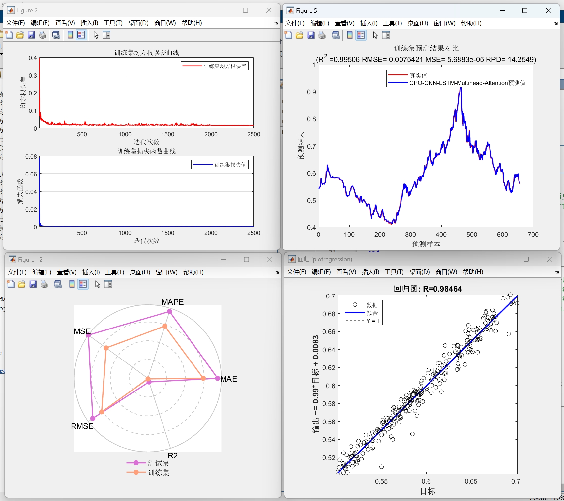Click New Figure icon in Figure 2 toolbar

click(x=9, y=35)
